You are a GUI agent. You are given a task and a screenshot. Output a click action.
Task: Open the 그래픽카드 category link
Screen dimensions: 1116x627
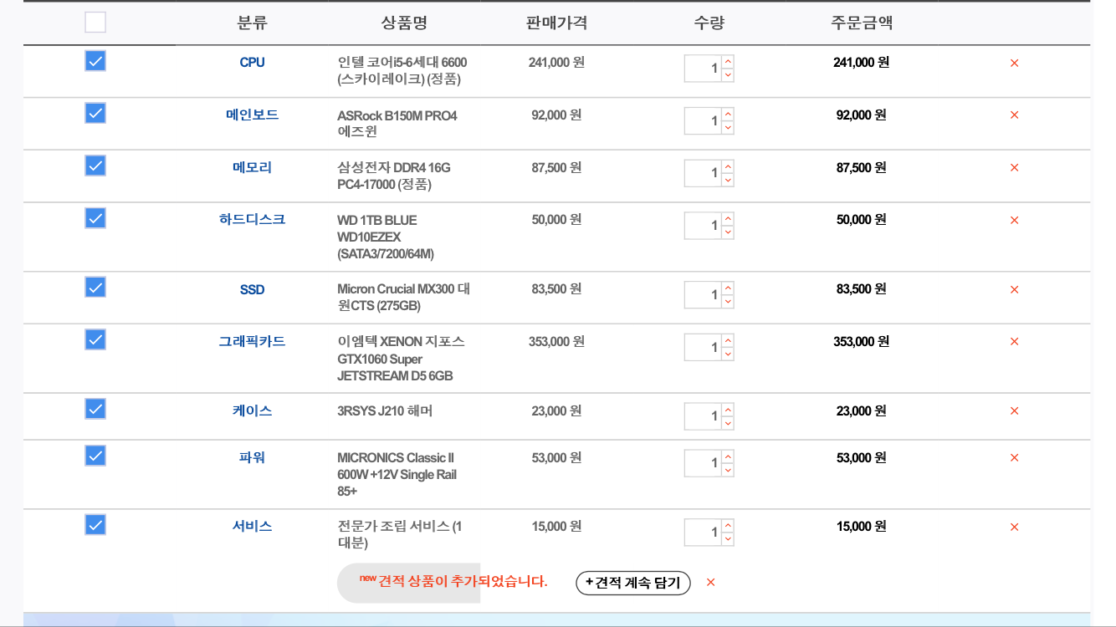click(x=252, y=342)
